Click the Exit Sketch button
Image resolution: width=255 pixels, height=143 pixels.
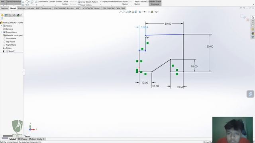3,2
